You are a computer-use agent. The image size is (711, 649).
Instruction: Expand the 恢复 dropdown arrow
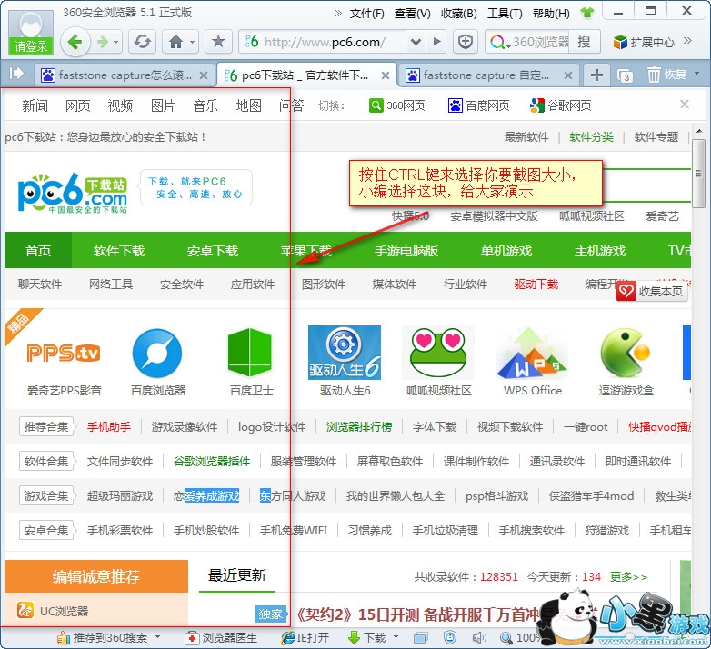point(697,73)
